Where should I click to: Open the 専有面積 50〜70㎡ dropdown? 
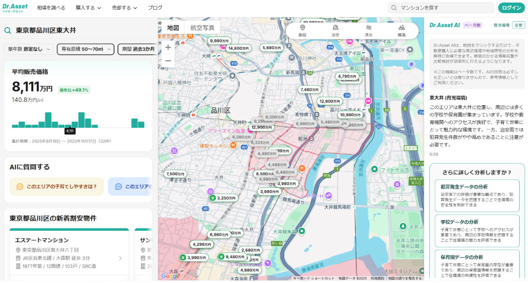click(x=86, y=49)
